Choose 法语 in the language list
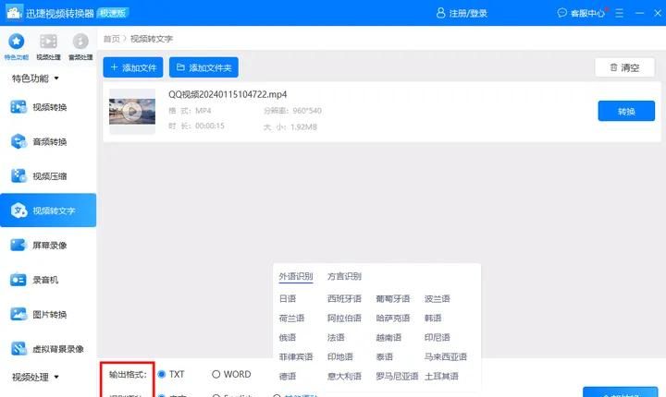Screen dimensions: 666x397 tap(336, 338)
